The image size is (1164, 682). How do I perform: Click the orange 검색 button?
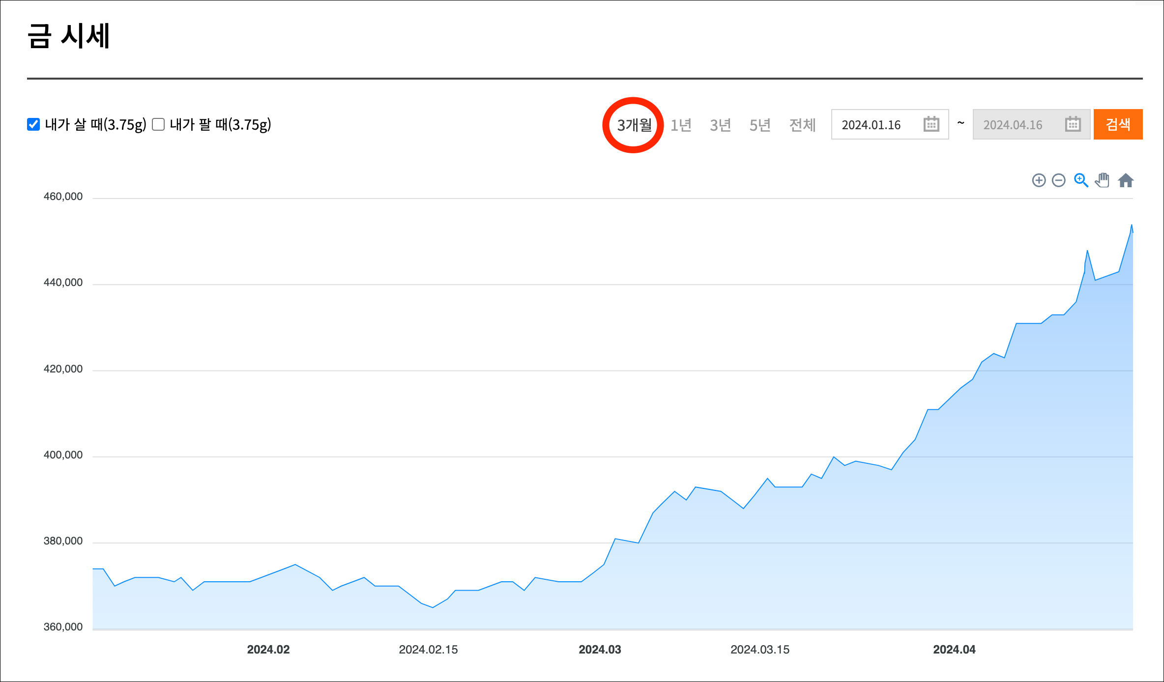1118,124
